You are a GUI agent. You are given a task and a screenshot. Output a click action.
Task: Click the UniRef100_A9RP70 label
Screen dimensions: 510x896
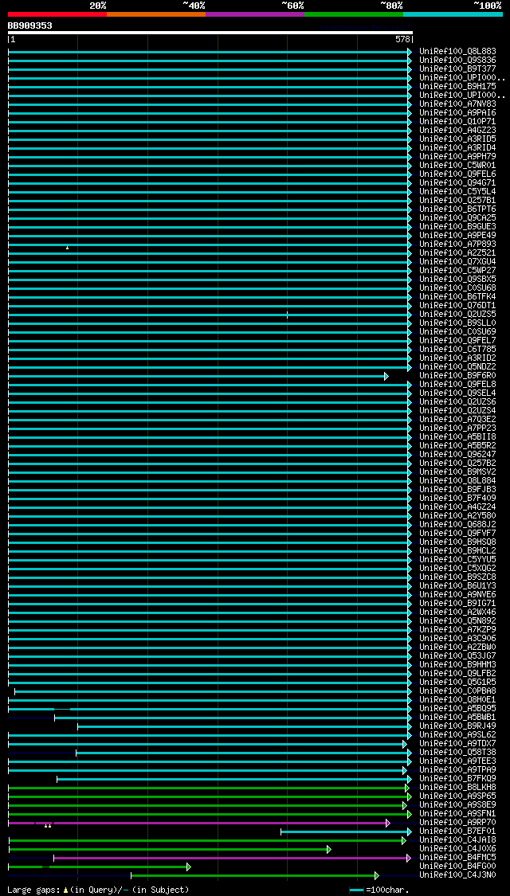457,822
